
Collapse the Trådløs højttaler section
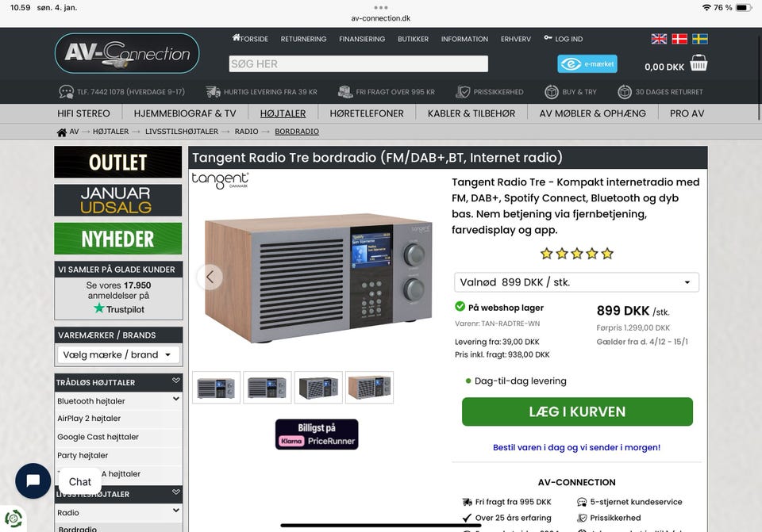(176, 381)
